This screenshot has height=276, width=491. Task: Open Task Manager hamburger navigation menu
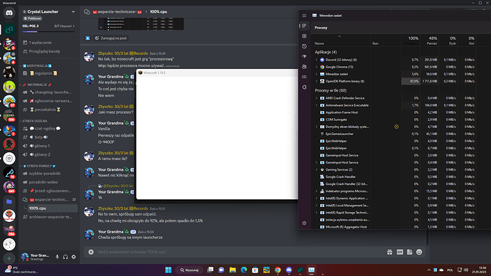pos(304,16)
